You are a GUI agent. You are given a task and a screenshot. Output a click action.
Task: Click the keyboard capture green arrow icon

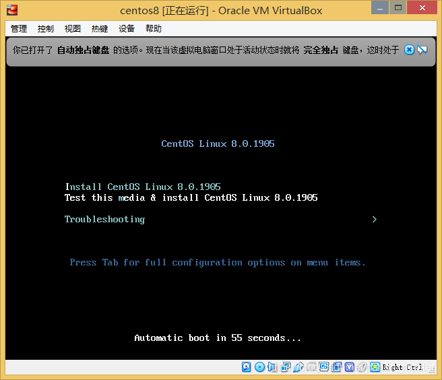[x=375, y=367]
